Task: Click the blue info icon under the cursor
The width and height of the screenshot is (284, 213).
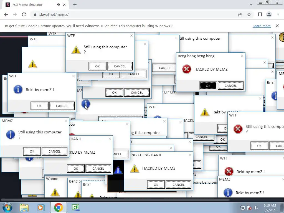Action: click(x=86, y=104)
